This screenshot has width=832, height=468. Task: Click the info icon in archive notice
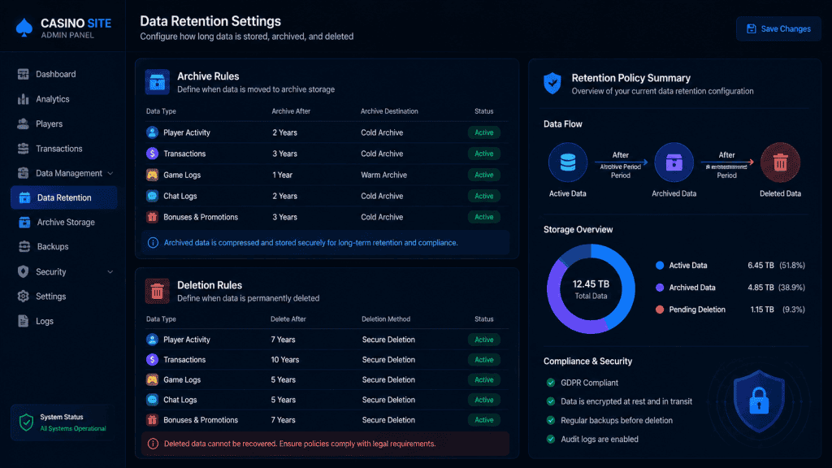(153, 242)
